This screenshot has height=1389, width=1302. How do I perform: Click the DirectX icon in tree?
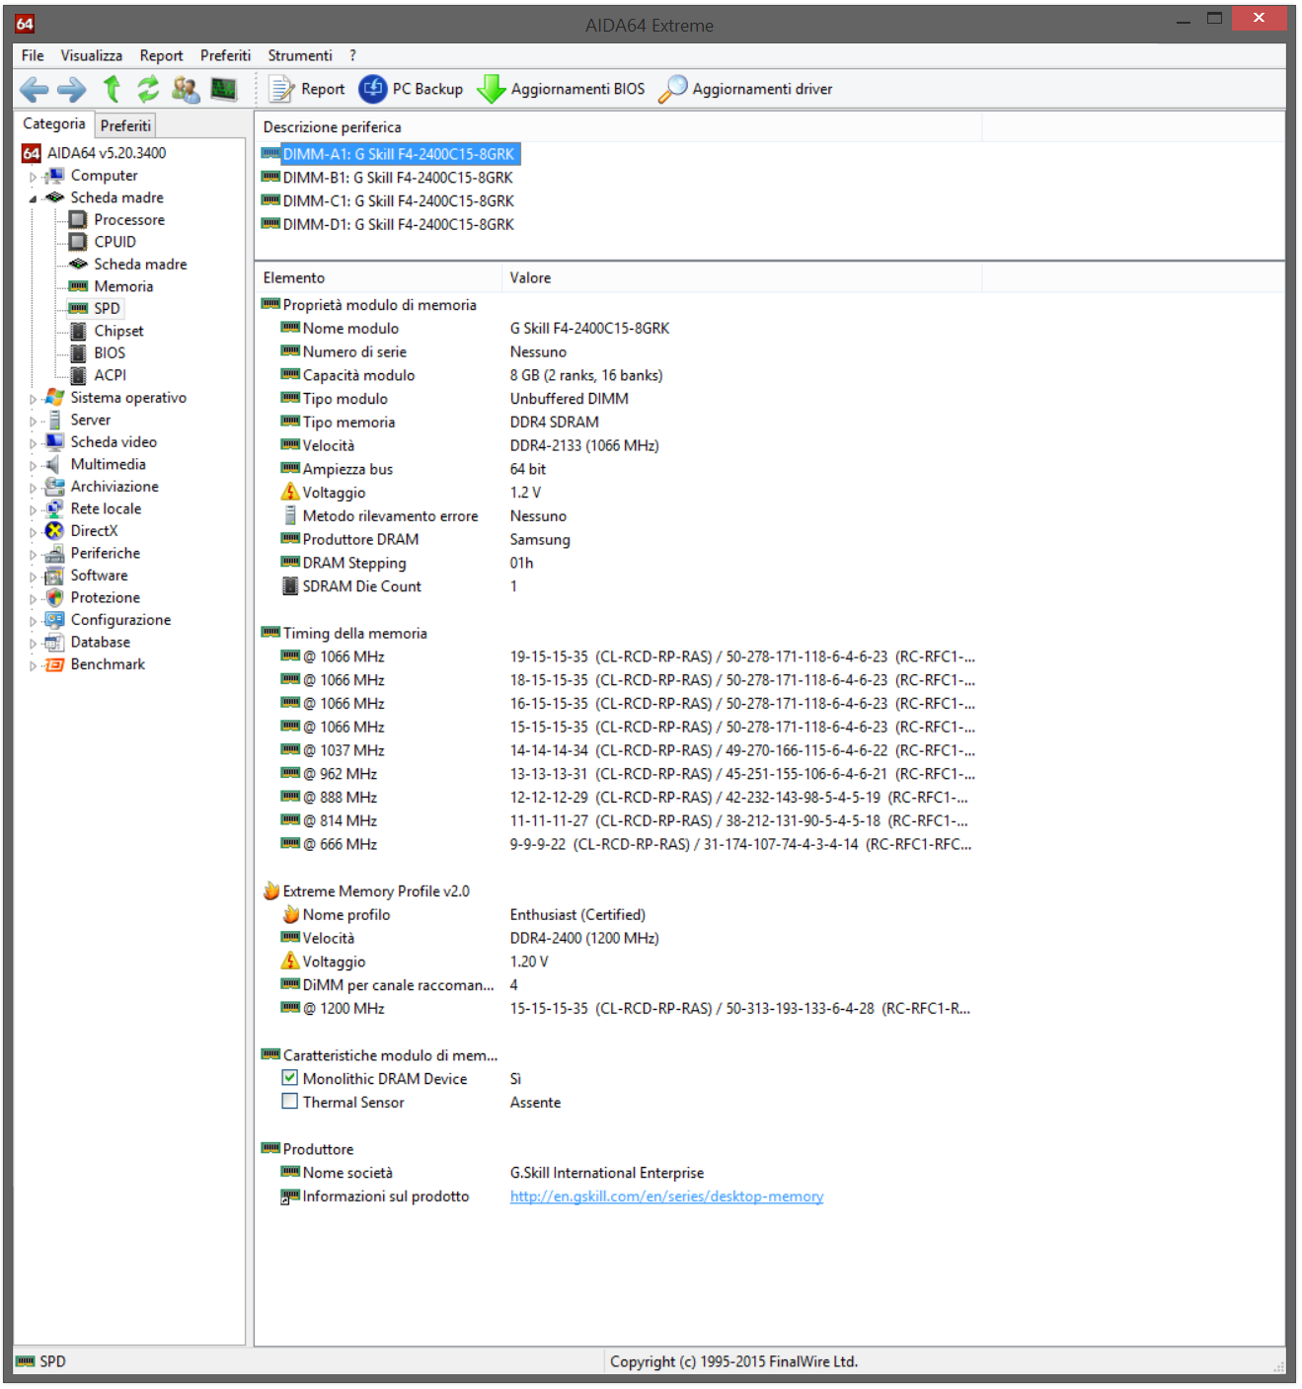54,531
